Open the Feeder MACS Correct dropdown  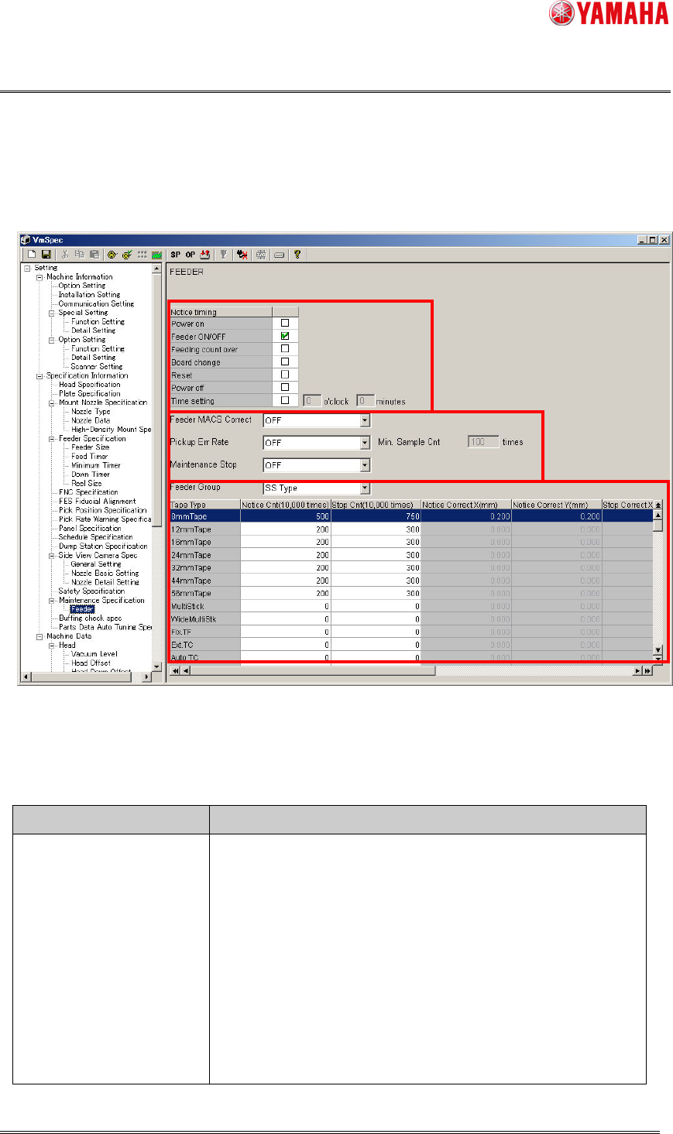(366, 420)
